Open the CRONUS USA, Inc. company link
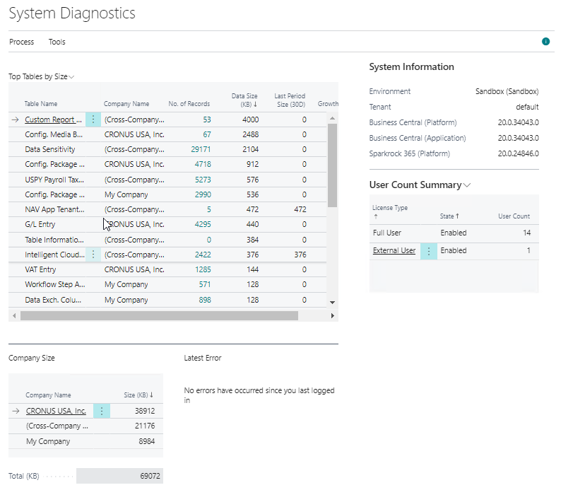This screenshot has width=561, height=490. click(56, 411)
